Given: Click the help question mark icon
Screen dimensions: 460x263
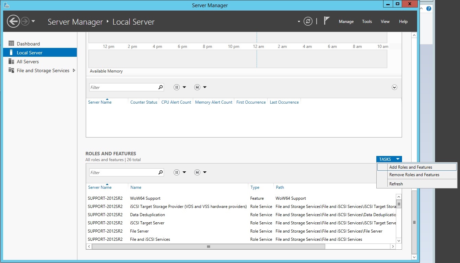Looking at the screenshot, I should point(428,9).
